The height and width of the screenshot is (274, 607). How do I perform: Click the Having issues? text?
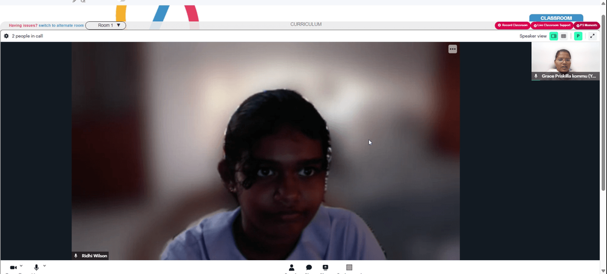click(23, 25)
